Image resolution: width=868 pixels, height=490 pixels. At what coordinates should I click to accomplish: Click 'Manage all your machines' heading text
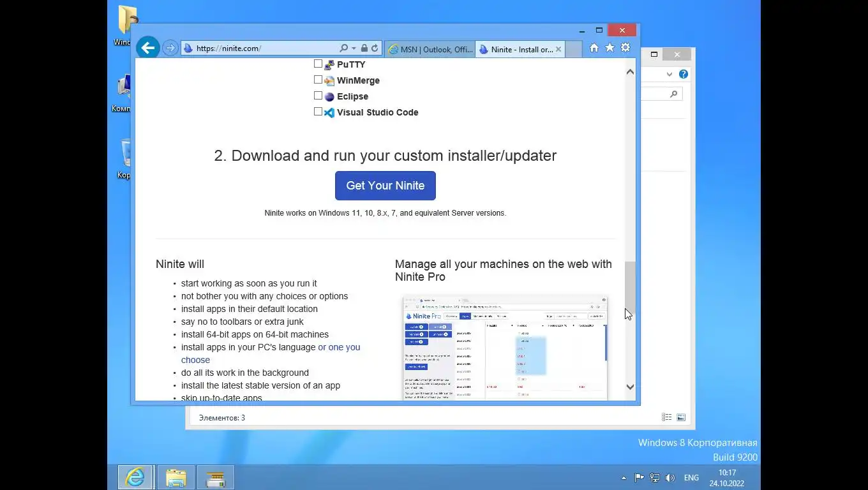[x=504, y=271]
